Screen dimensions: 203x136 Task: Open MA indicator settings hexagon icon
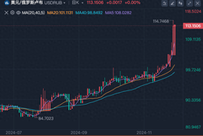(12, 13)
